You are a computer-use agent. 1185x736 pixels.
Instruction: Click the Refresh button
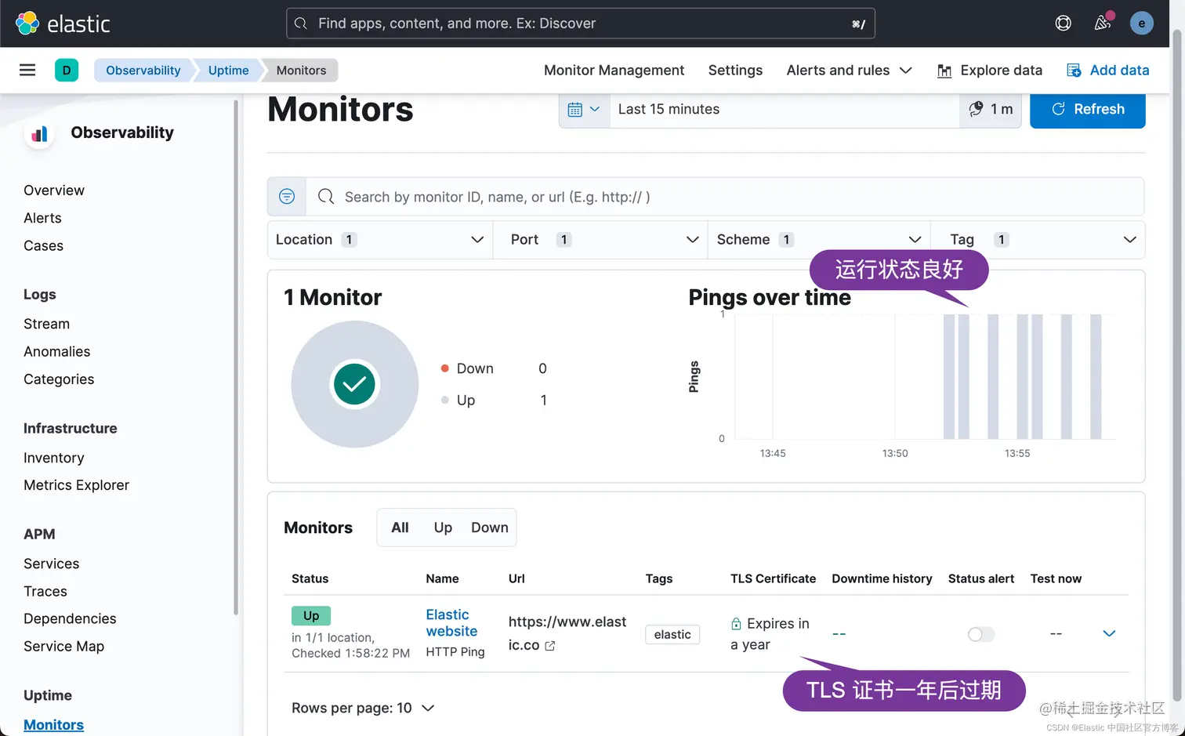pos(1087,109)
